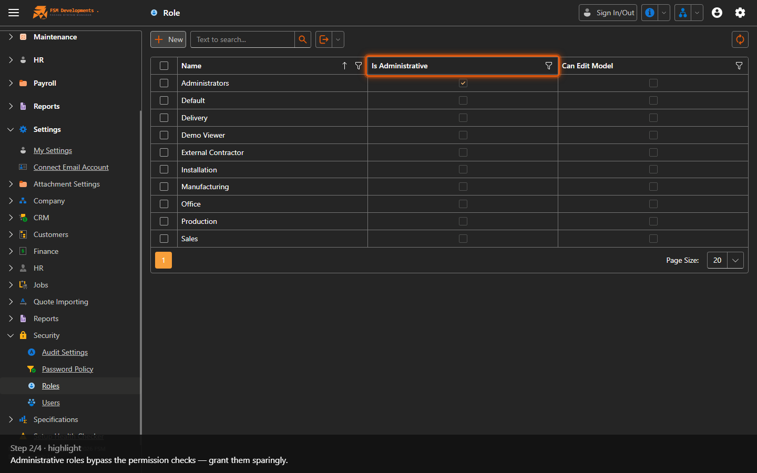Toggle Is Administrative for Administrators
Image resolution: width=757 pixels, height=473 pixels.
(x=463, y=83)
